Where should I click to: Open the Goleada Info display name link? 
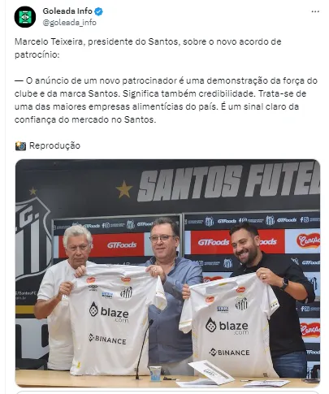[x=67, y=11]
